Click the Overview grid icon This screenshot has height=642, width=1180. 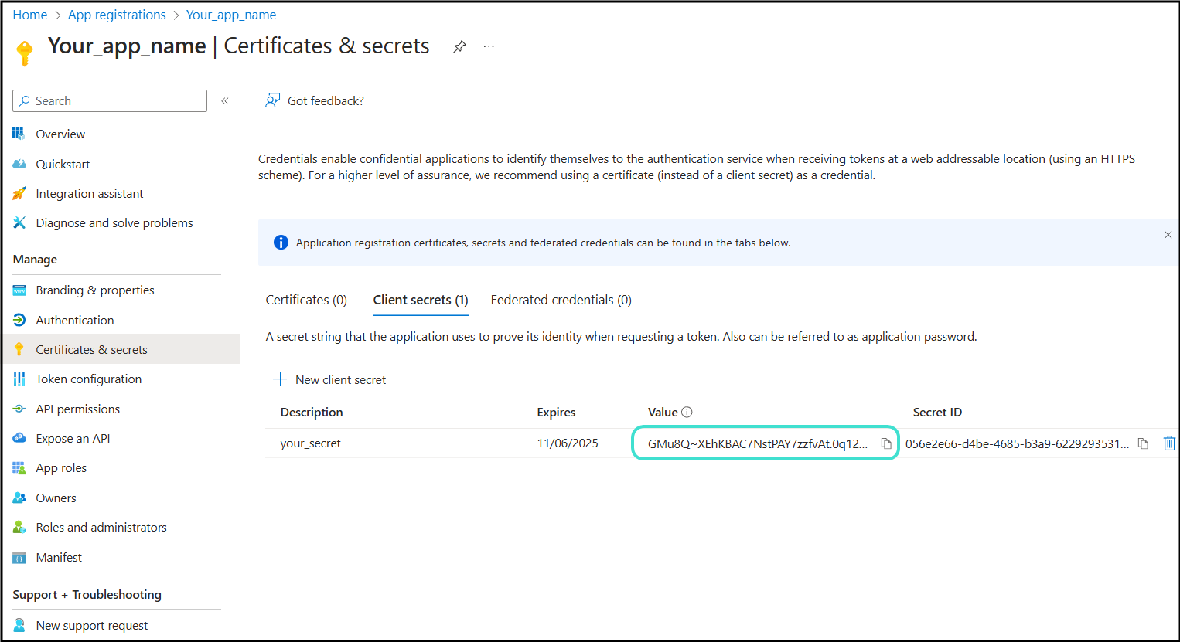pyautogui.click(x=19, y=134)
